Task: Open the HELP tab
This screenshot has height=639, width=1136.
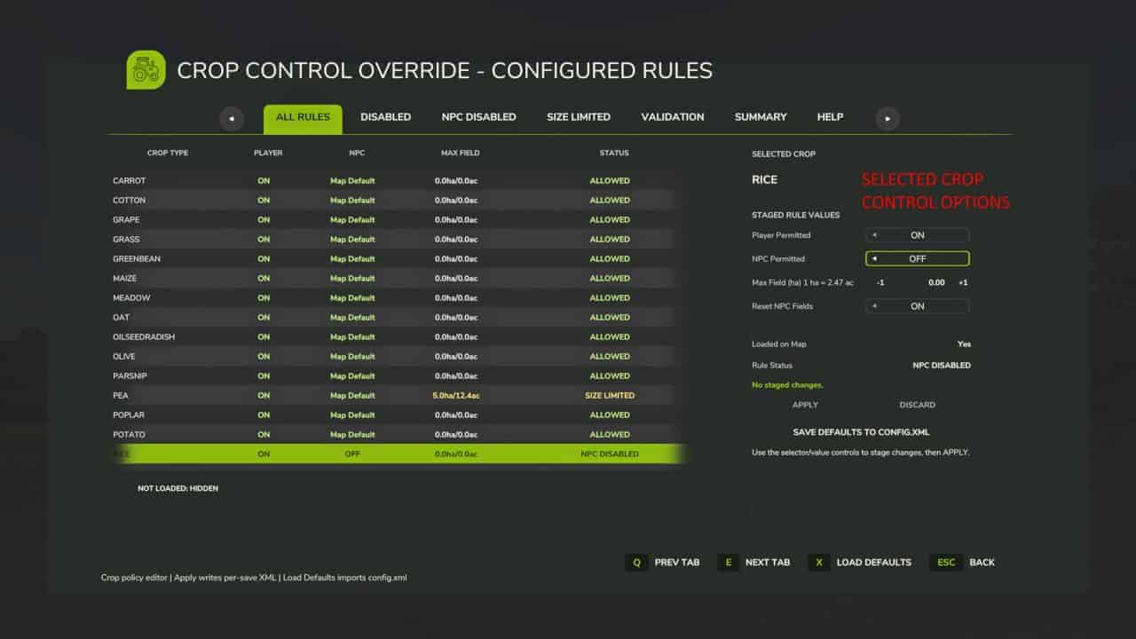Action: point(830,117)
